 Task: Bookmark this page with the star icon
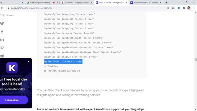click(x=173, y=8)
